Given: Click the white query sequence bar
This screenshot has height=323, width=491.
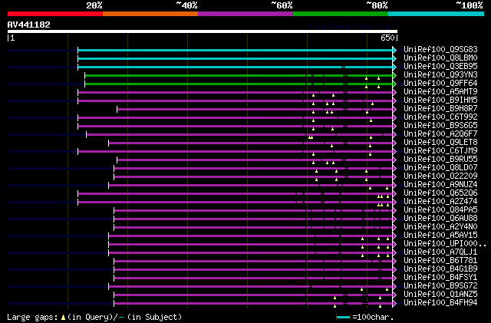Looking at the screenshot, I should 203,31.
